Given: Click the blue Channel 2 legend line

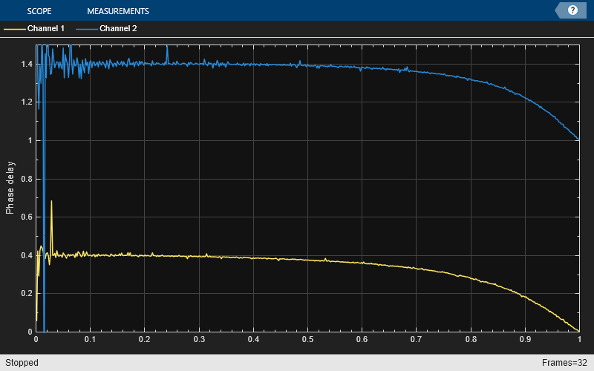Looking at the screenshot, I should [x=87, y=29].
